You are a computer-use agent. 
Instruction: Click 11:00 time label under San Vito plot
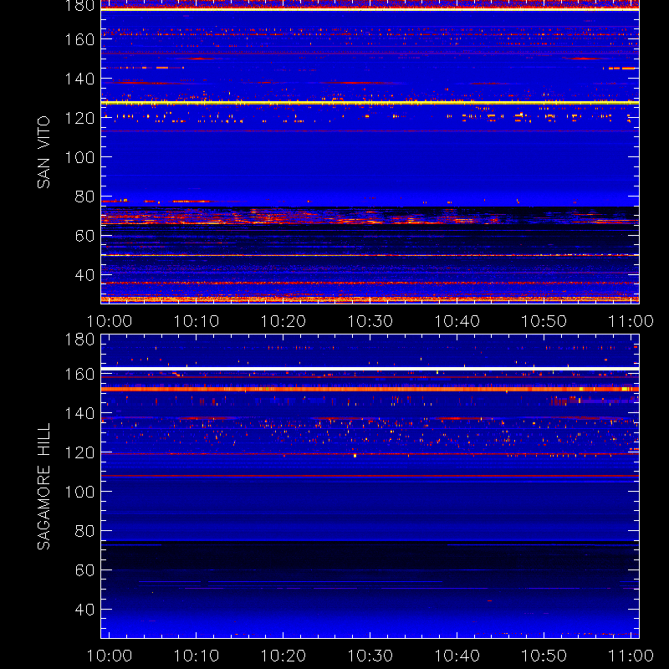pos(631,321)
